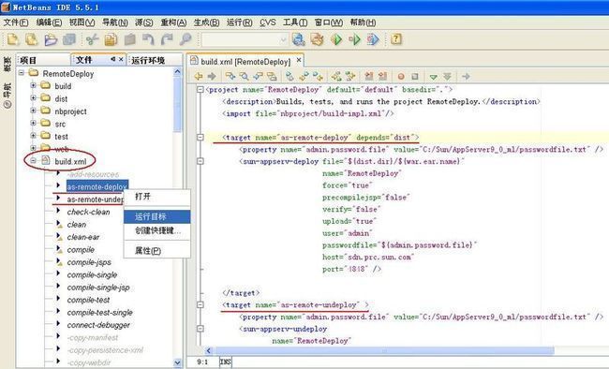Screen dimensions: 609x369
Task: Collapse the sun-appserv-deploy code fold
Action: 201,161
